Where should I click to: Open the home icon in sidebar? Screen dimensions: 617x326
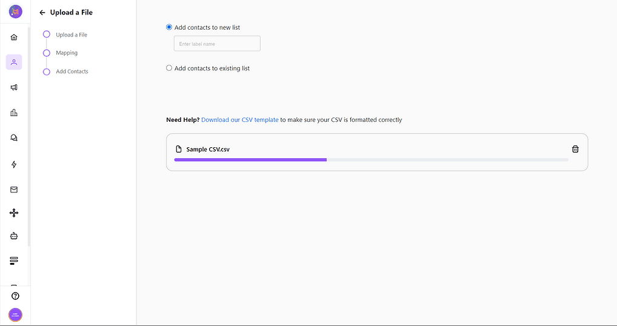tap(14, 38)
